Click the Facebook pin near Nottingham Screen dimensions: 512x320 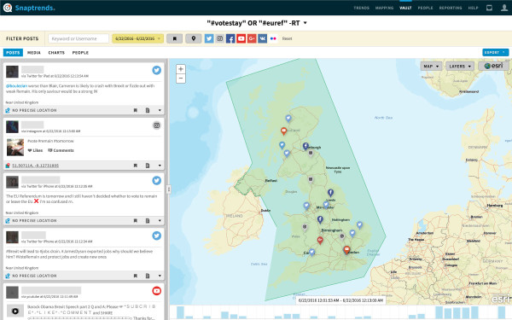click(x=320, y=220)
